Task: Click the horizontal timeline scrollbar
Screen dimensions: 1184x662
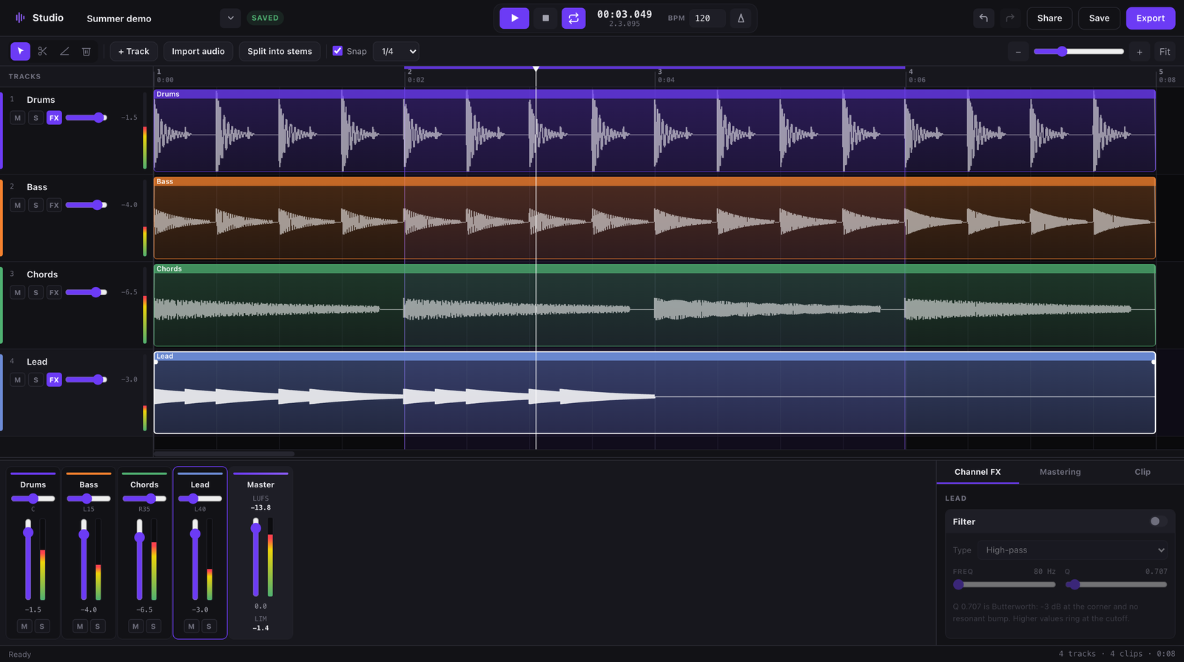Action: click(224, 453)
